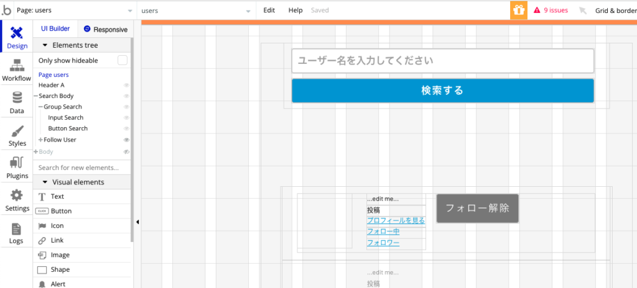Screen dimensions: 637x288
Task: Pick the Shape element rectangle icon
Action: coord(42,270)
